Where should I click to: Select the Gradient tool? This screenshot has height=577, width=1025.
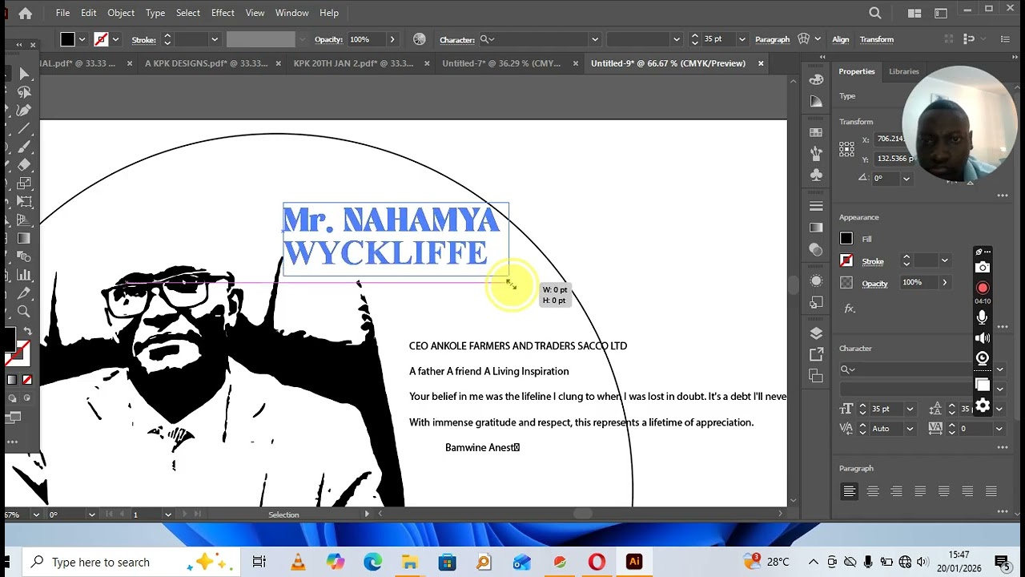[x=24, y=239]
